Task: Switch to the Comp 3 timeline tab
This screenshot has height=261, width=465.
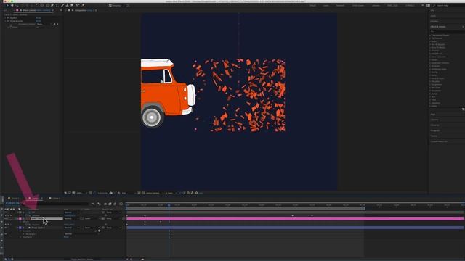Action: tap(55, 198)
